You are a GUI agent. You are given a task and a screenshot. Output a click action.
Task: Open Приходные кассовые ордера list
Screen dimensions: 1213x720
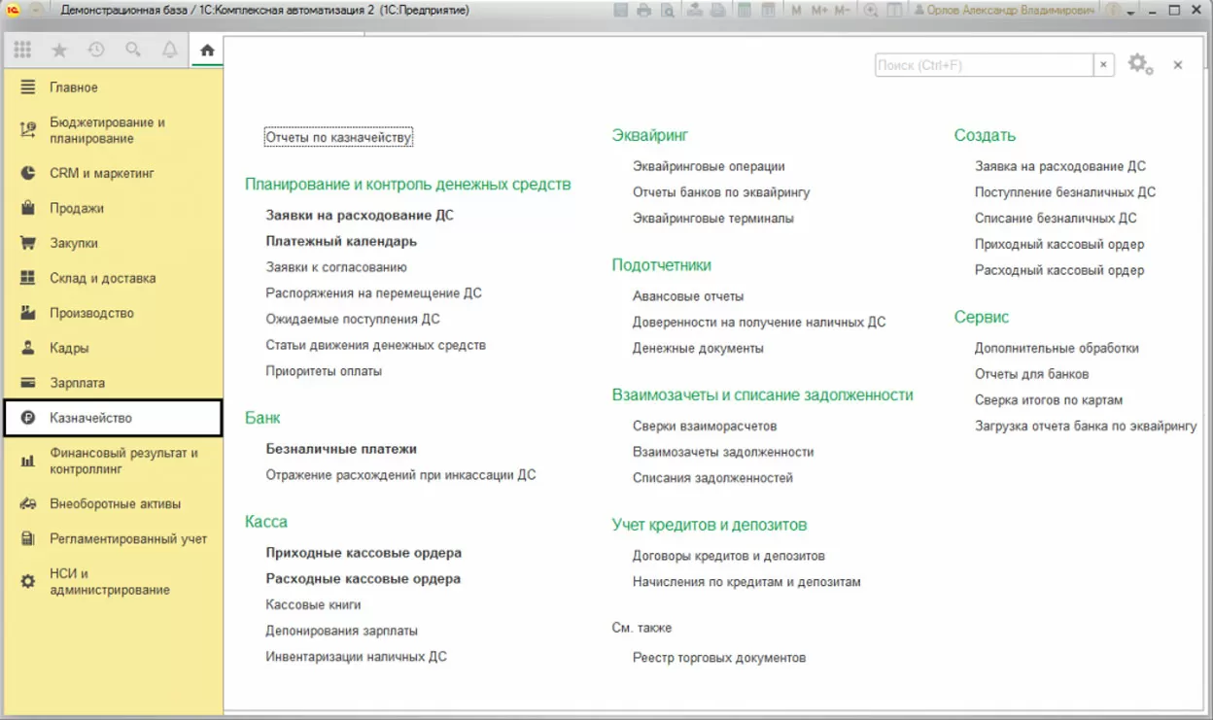click(x=364, y=553)
